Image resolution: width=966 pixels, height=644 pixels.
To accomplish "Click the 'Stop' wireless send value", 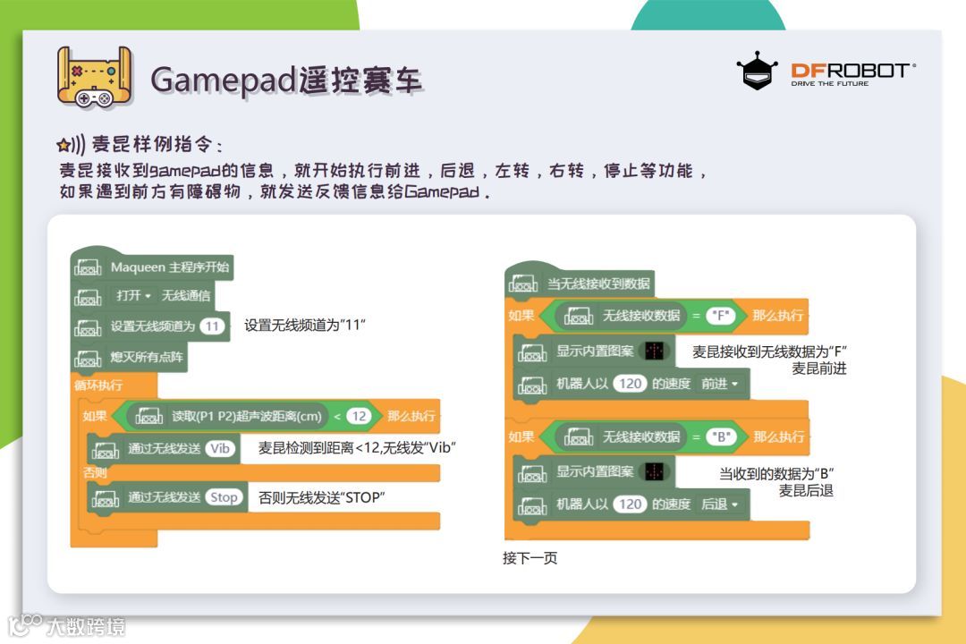I will coord(224,497).
